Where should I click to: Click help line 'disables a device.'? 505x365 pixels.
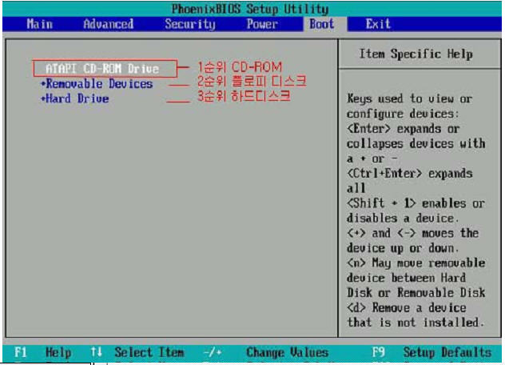pos(403,219)
